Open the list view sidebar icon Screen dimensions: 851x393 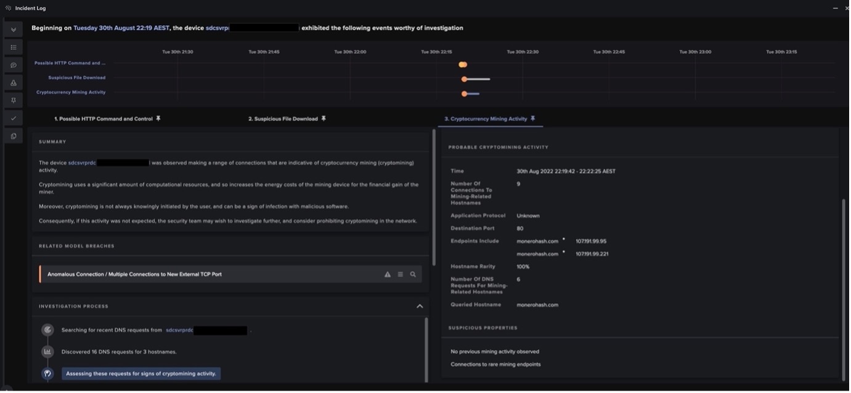(x=14, y=47)
